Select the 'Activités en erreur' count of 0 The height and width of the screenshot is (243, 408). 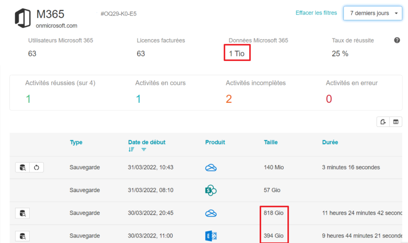[x=329, y=99]
